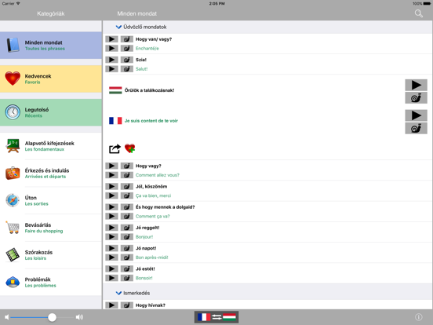This screenshot has height=325, width=433.
Task: Play slow snail audio for 'Hogy van/ vagy?'
Action: coord(127,39)
